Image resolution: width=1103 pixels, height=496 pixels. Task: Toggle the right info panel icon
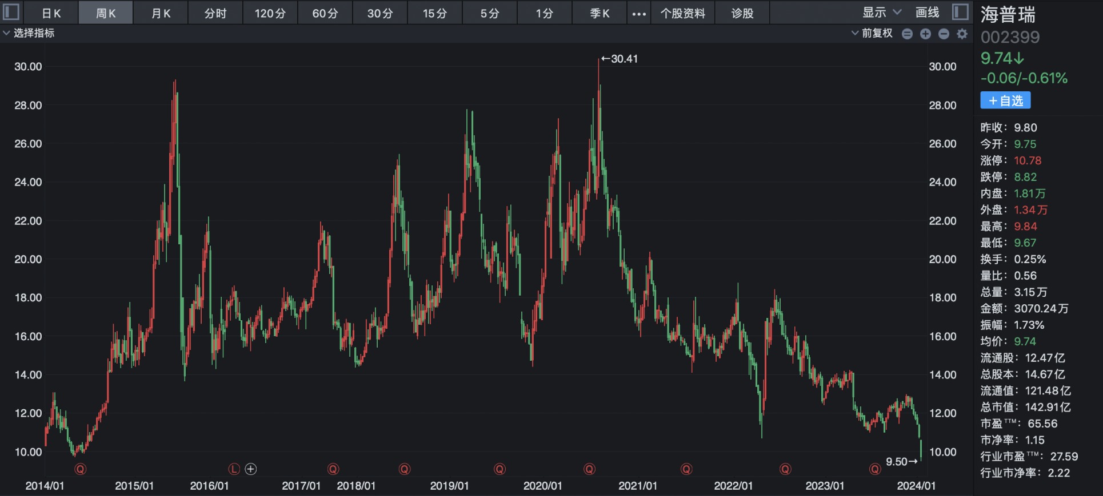click(961, 12)
